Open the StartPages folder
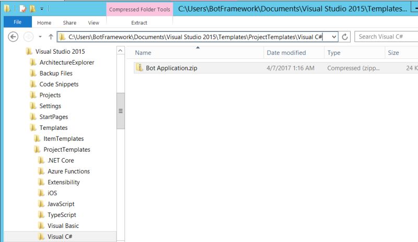Viewport: 418px width, 242px height. coord(54,117)
